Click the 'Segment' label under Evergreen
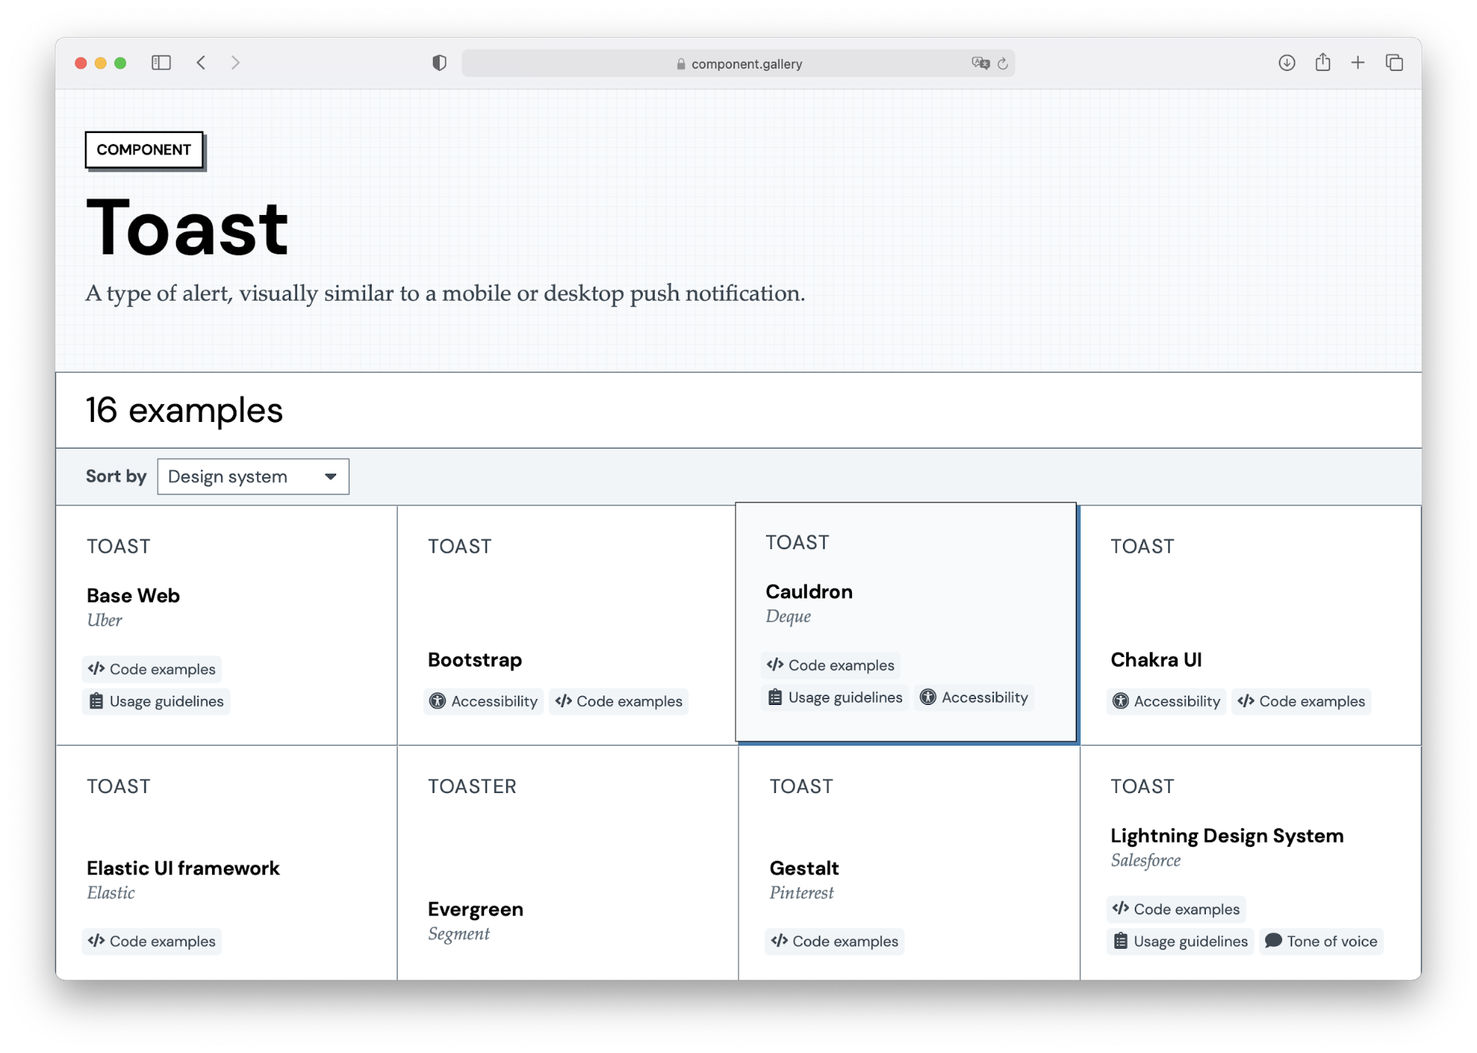 click(459, 935)
